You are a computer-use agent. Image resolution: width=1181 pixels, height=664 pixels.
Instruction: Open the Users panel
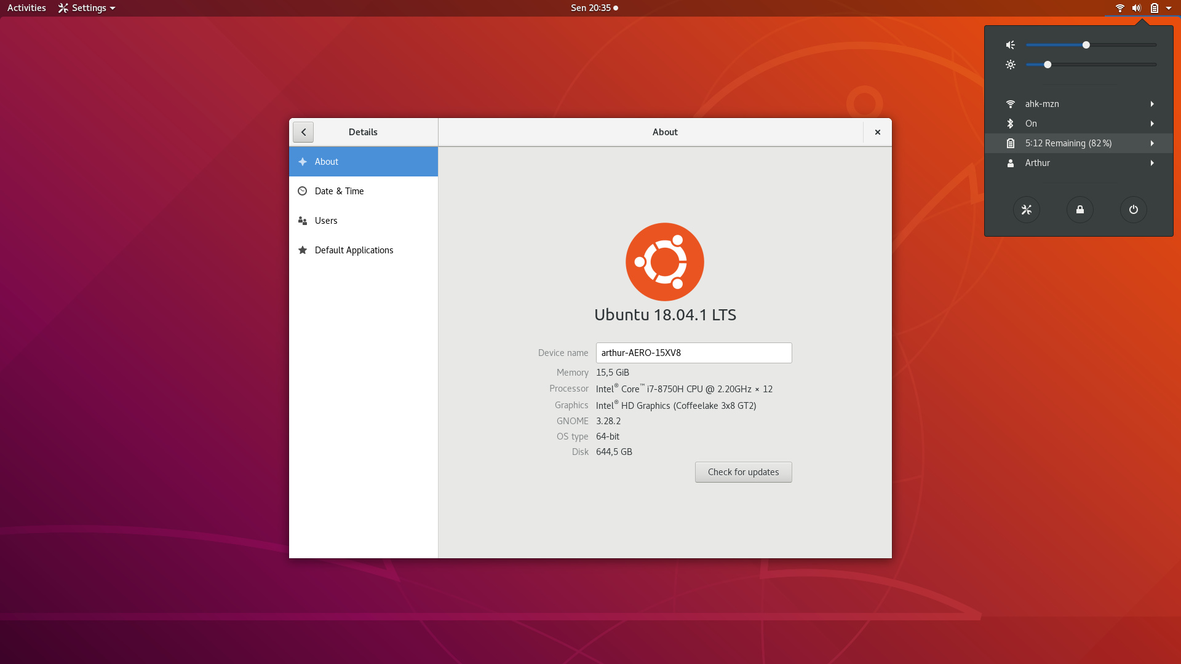pyautogui.click(x=364, y=221)
